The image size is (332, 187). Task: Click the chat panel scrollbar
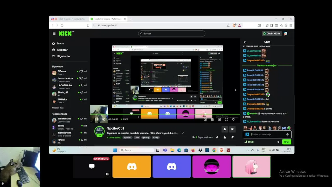coord(294,109)
